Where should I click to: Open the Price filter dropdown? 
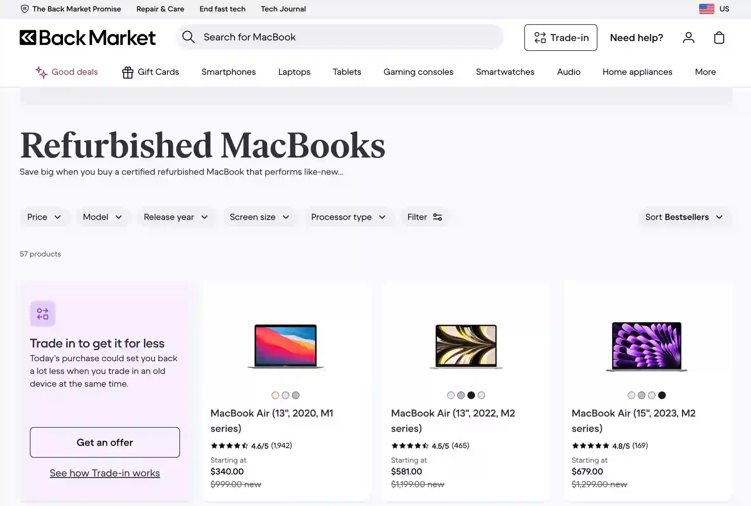(x=45, y=217)
